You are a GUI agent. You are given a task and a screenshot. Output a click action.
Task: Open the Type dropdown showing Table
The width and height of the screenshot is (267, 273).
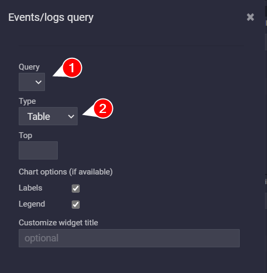point(48,116)
